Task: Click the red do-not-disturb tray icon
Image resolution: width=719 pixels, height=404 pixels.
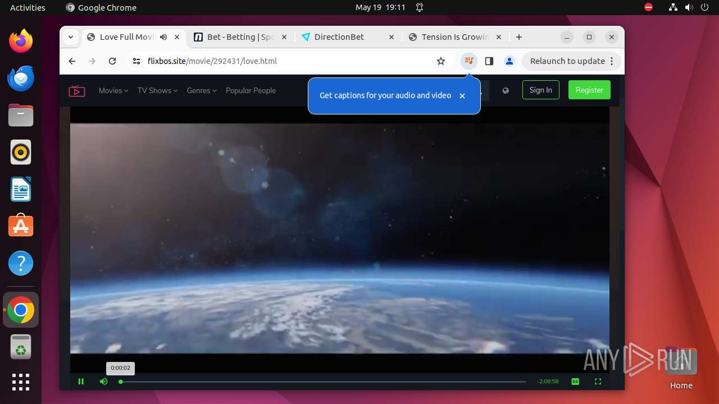Action: click(648, 7)
